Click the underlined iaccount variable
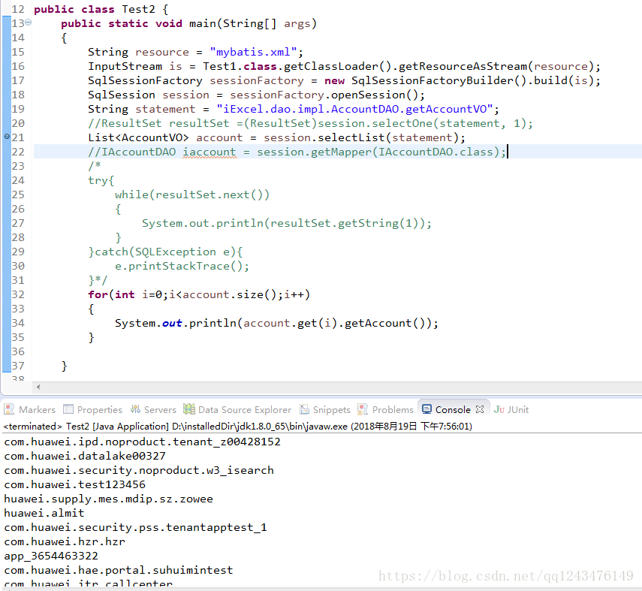Screen dimensions: 642x591 [209, 152]
